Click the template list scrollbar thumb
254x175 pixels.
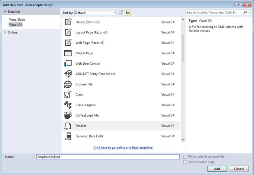point(183,49)
